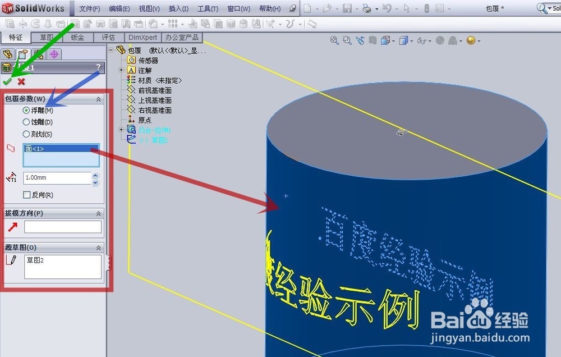
Task: Open the FeatureManager design tree tab
Action: (8, 54)
